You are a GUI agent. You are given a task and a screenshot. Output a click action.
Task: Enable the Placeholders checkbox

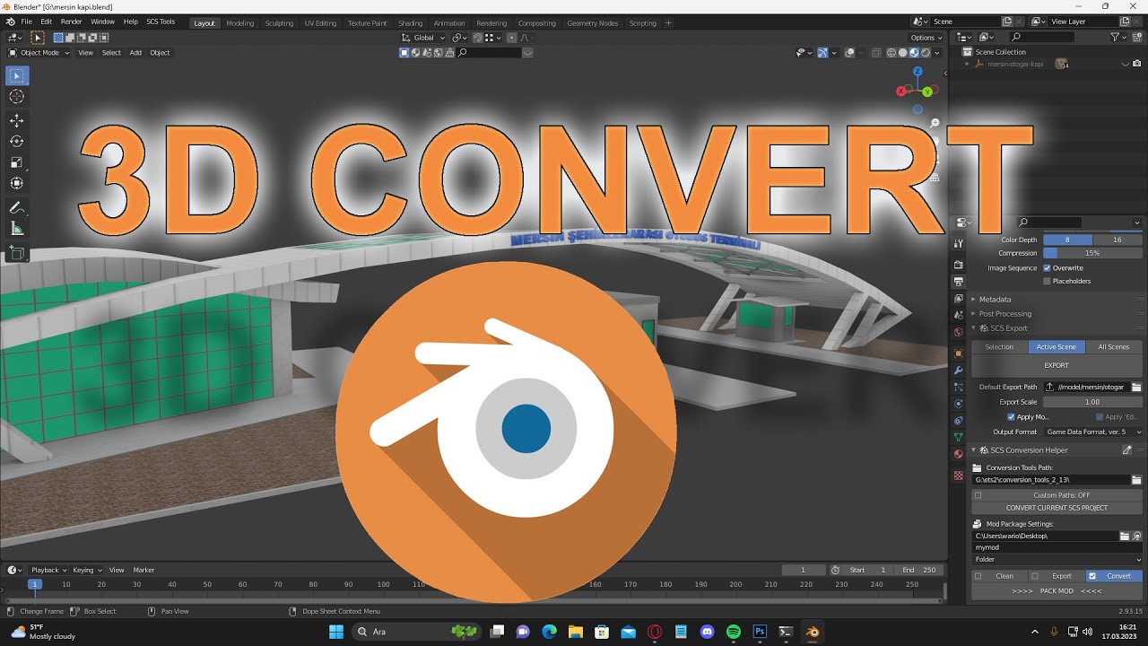click(x=1047, y=282)
